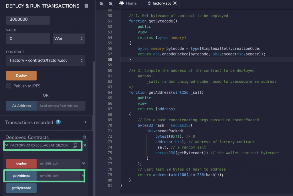The width and height of the screenshot is (293, 196).
Task: Close the factory.sol tab
Action: pos(175,3)
